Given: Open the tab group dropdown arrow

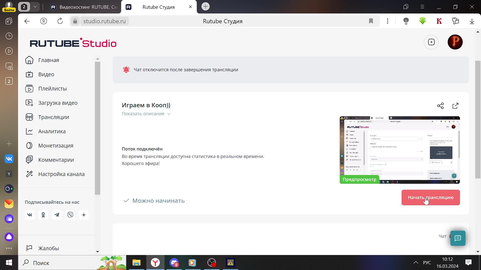Looking at the screenshot, I should (35, 7).
